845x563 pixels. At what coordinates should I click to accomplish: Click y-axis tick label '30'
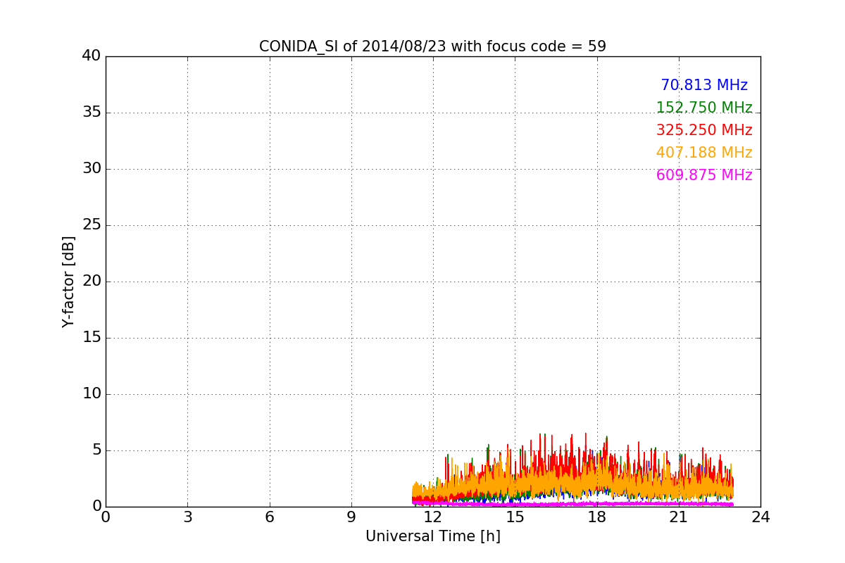coord(92,168)
